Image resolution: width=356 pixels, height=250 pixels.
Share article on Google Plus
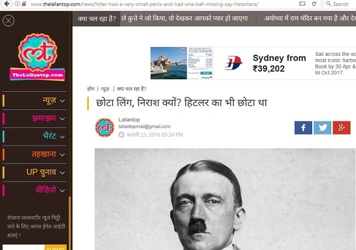coord(341,127)
